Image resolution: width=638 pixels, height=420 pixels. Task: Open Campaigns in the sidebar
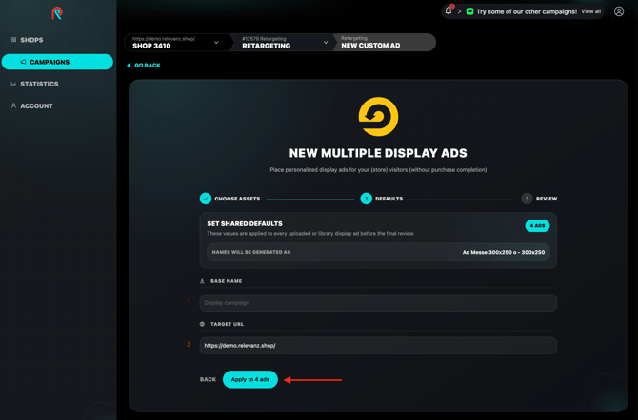(57, 62)
